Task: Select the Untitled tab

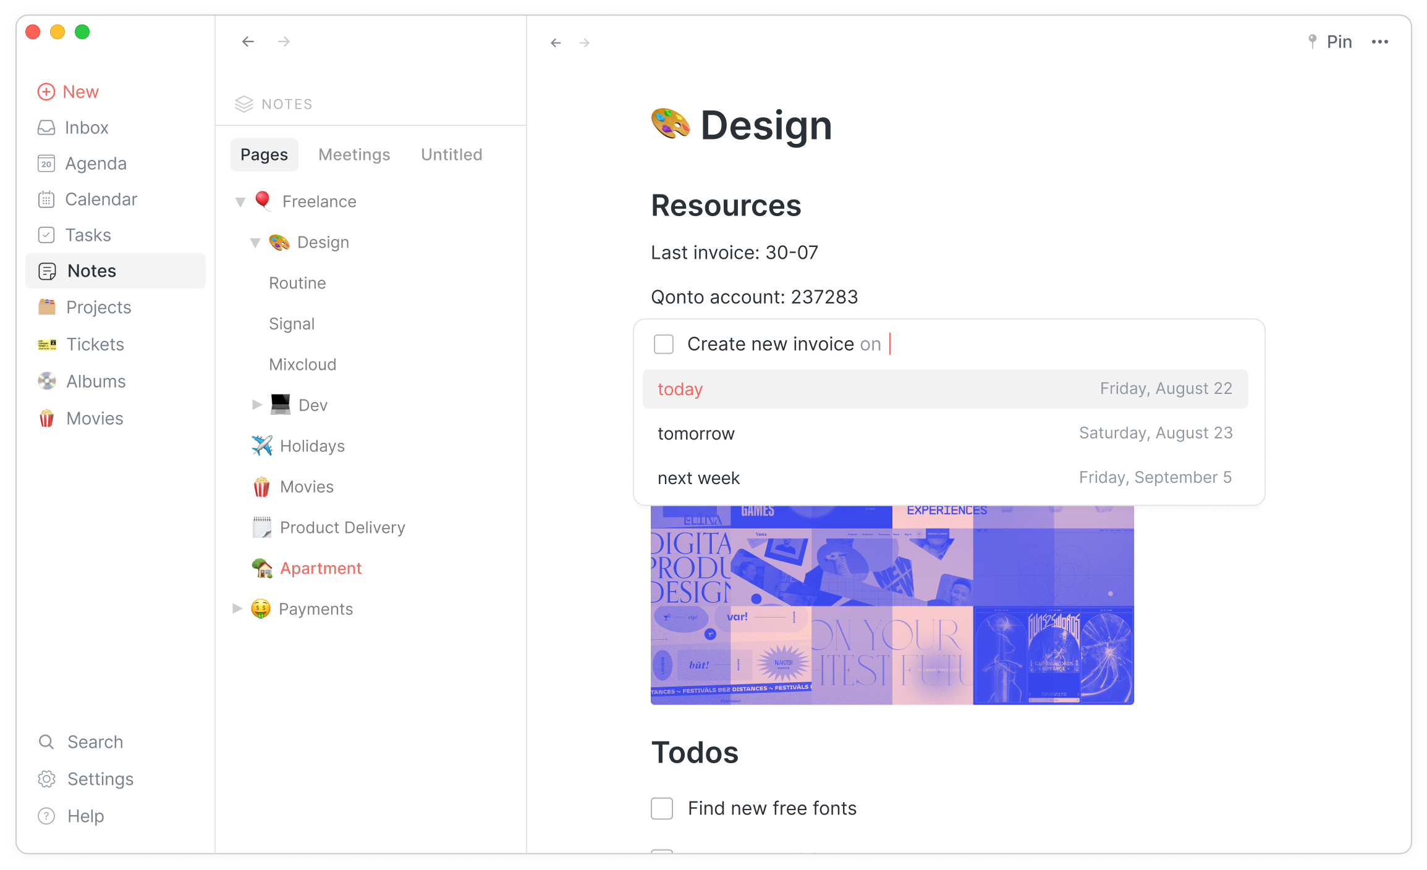Action: pyautogui.click(x=451, y=154)
